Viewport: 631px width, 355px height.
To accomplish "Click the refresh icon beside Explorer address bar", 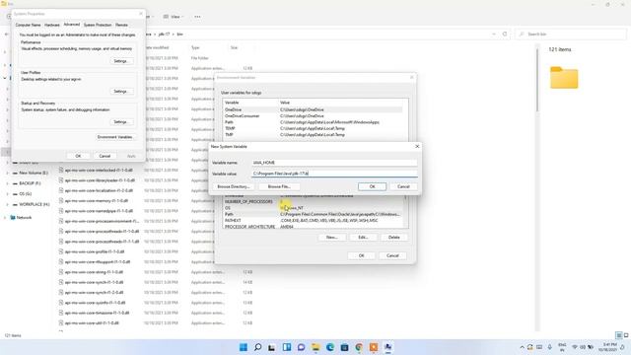I will point(505,35).
